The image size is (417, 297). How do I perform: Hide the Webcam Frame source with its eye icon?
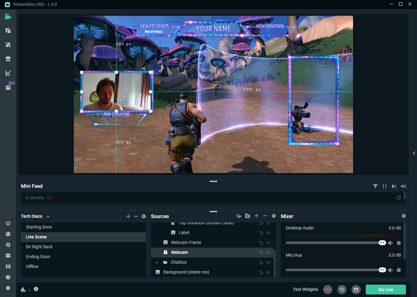click(269, 242)
